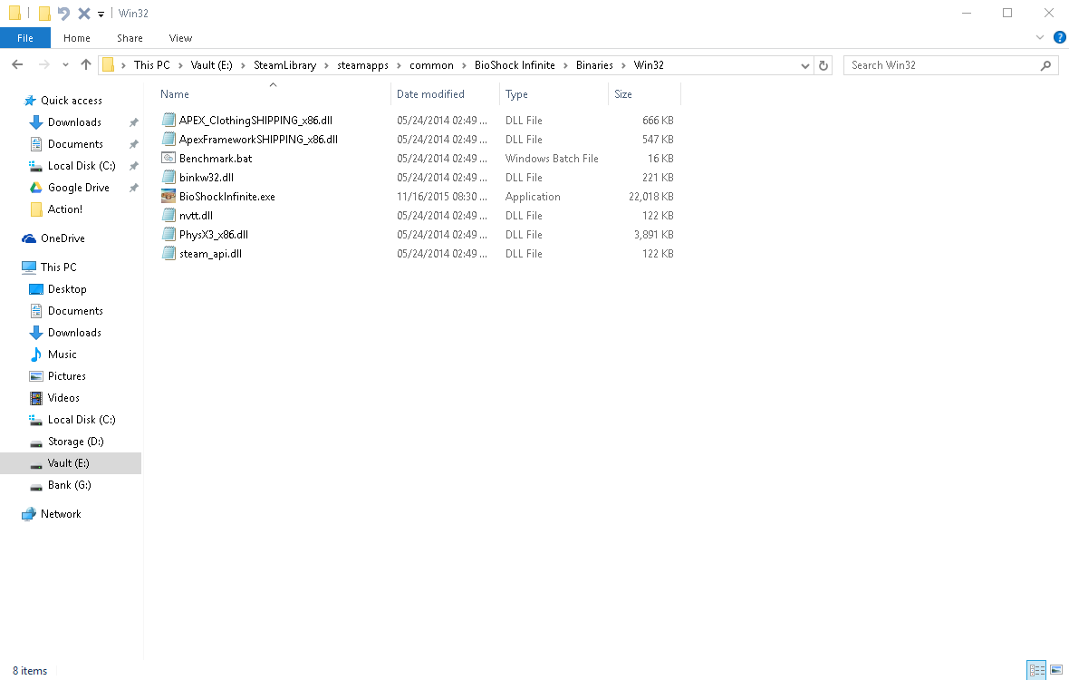This screenshot has height=680, width=1069.
Task: Click the Delete X icon in title bar toolbar
Action: pos(84,13)
